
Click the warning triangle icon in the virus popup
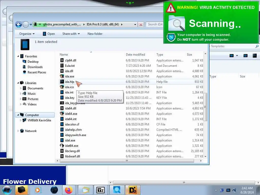(x=171, y=8)
